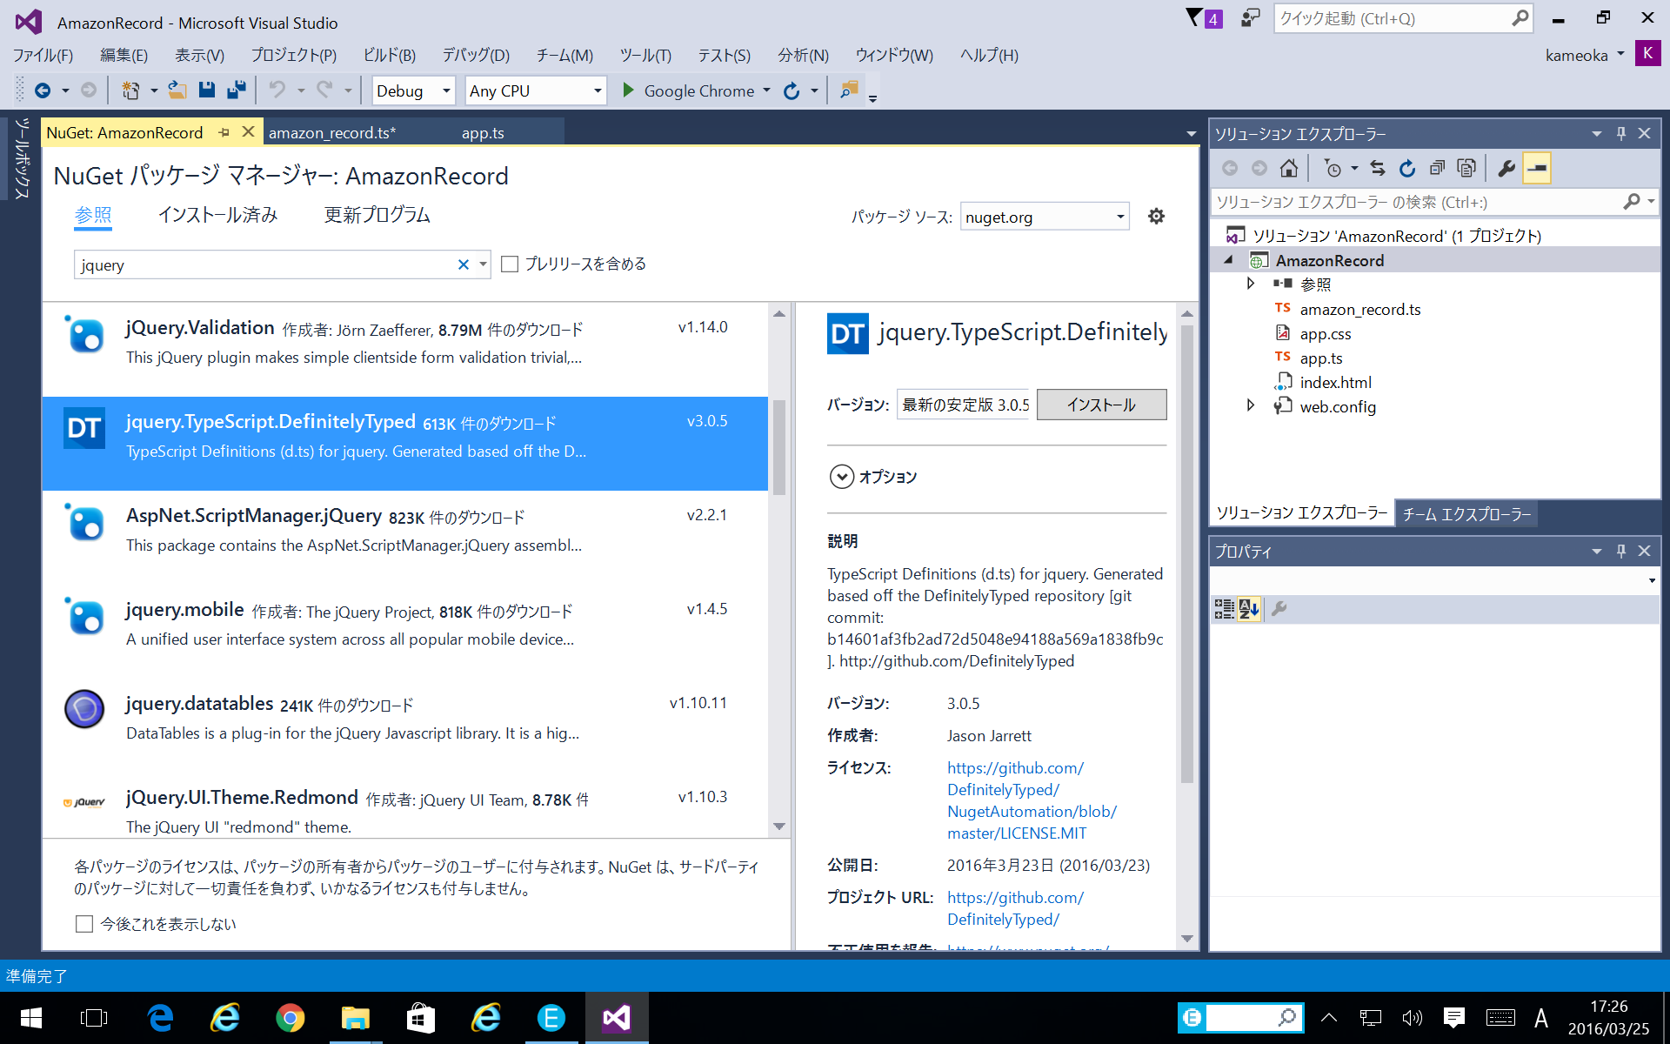Screen dimensions: 1670x1044
Task: Open the LICENSE.MIT license link
Action: 1016,833
